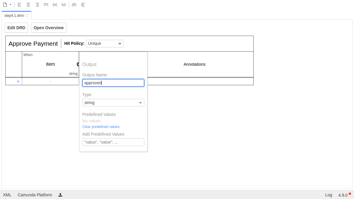This screenshot has width=354, height=199.
Task: Click the align elements center icon
Action: 28,5
